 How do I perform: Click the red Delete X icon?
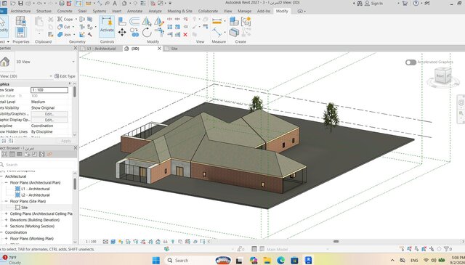point(185,34)
